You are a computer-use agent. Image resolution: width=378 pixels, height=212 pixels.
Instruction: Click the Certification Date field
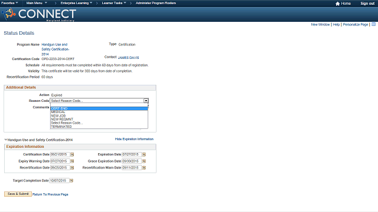[x=60, y=154]
